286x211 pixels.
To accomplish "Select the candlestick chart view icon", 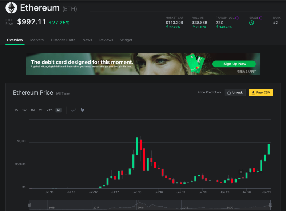I will [x=82, y=110].
